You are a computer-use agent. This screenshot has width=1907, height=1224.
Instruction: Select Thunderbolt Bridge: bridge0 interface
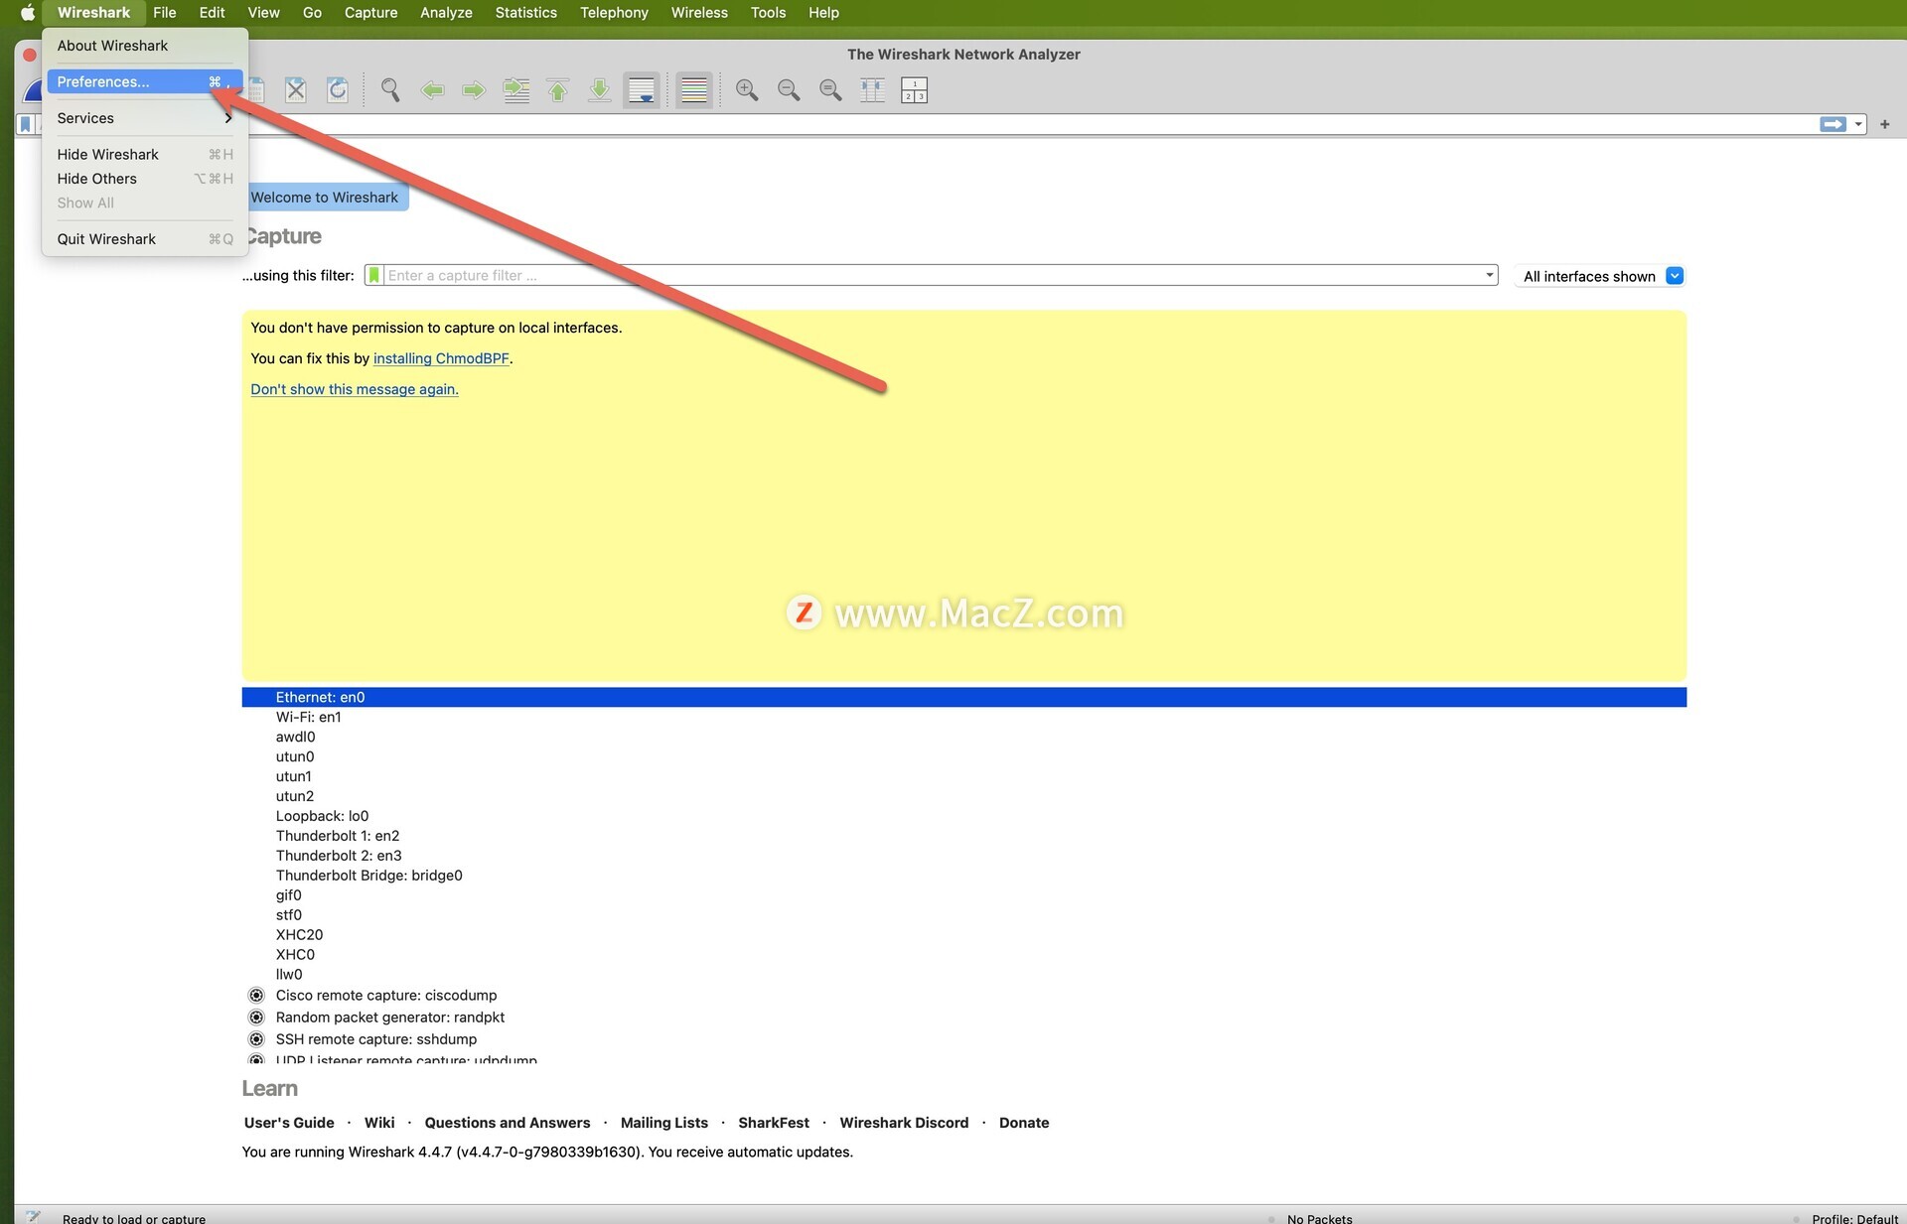pos(963,876)
